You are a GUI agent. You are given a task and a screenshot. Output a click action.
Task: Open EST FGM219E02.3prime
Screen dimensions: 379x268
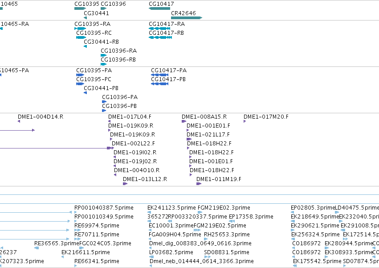click(224, 208)
